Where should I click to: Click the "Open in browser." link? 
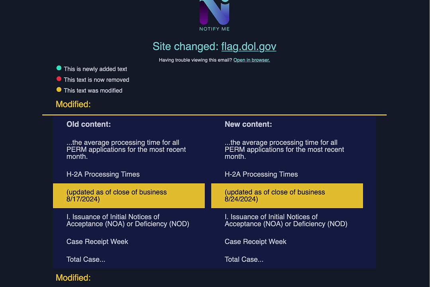[252, 60]
